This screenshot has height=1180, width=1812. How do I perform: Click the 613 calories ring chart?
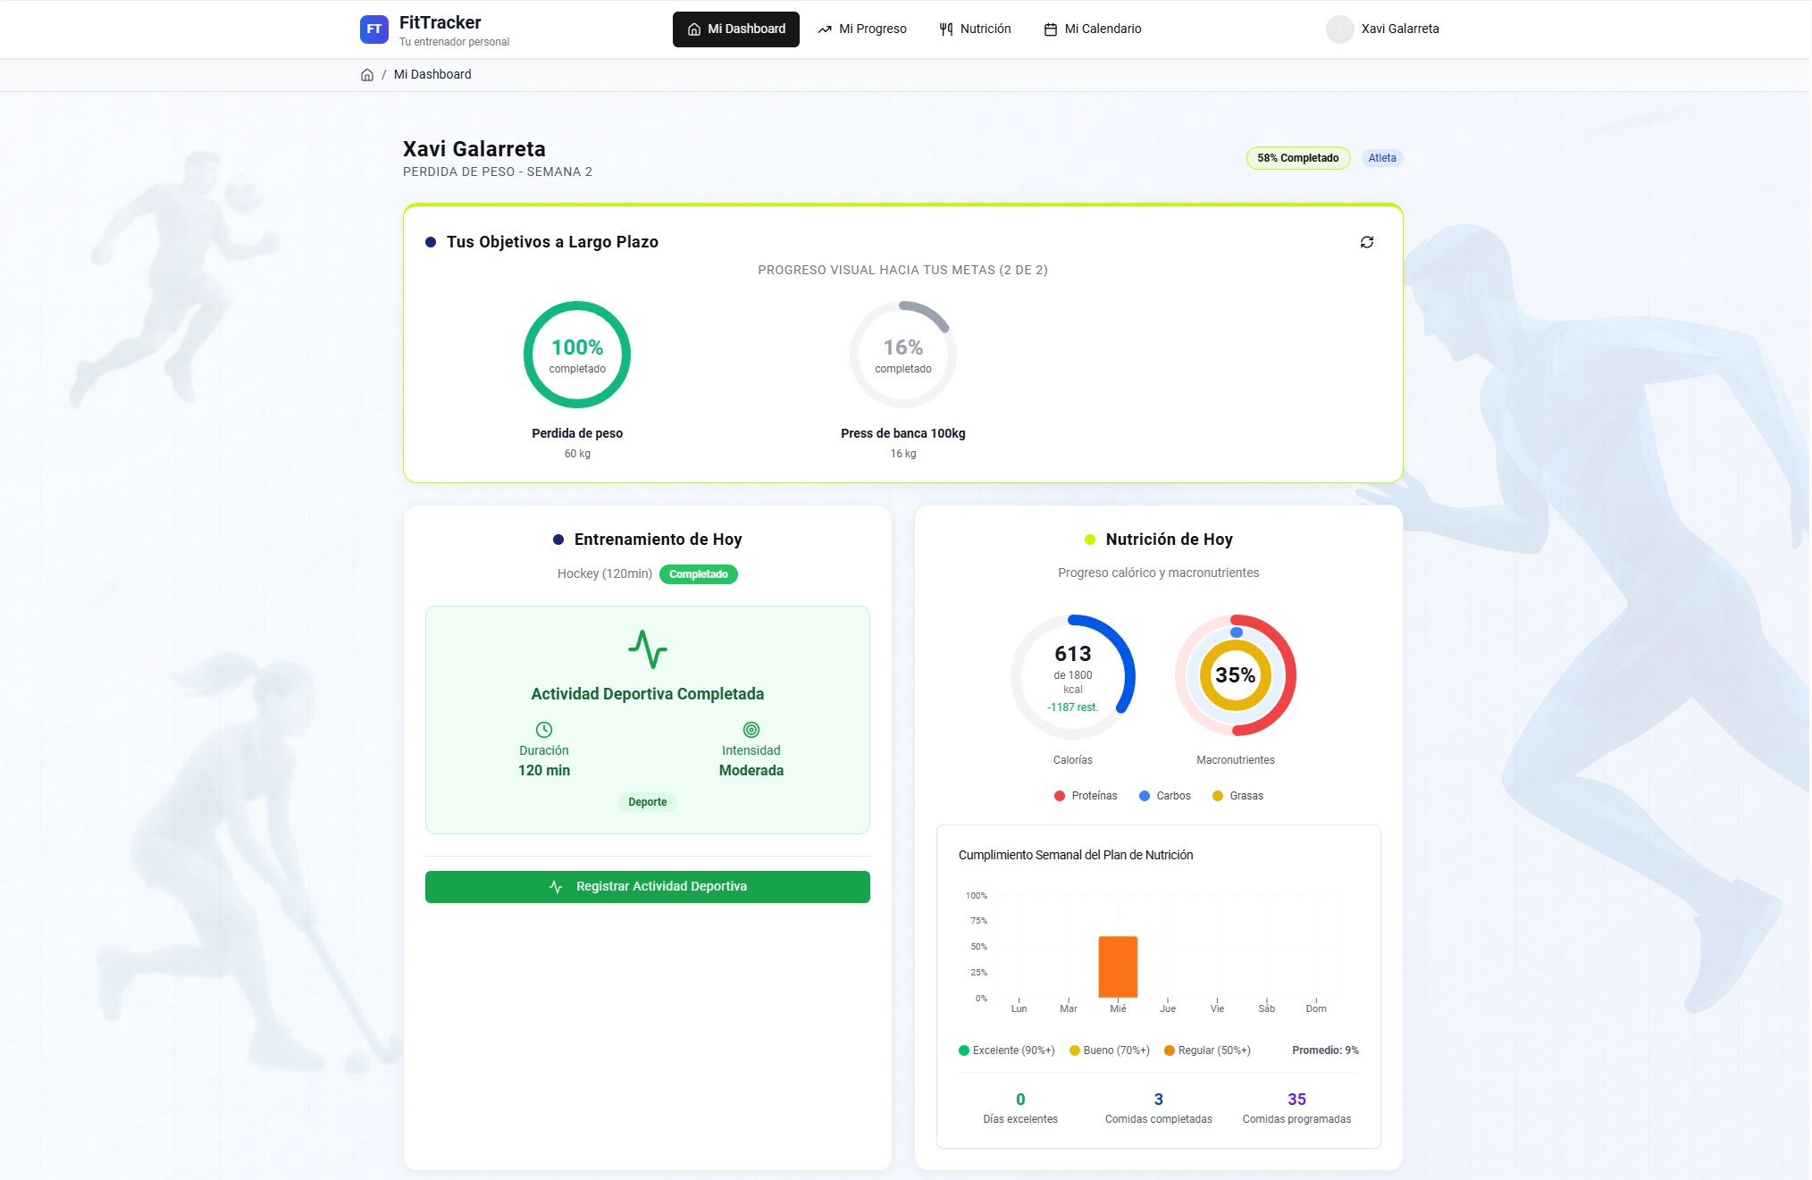click(x=1072, y=676)
